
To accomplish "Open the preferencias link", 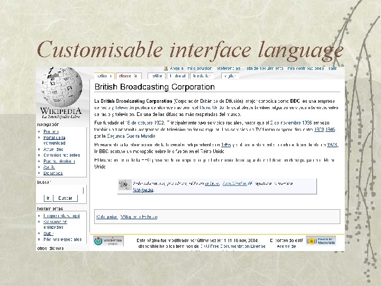I will [x=229, y=68].
